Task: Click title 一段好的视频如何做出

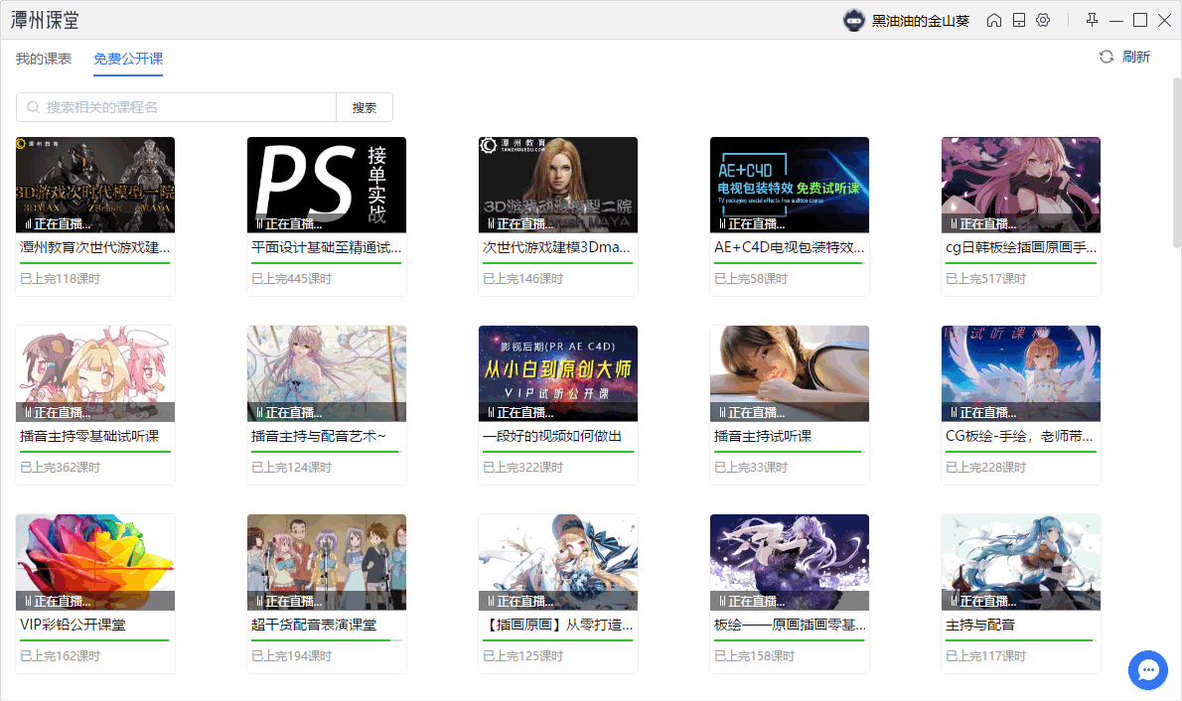Action: point(552,436)
